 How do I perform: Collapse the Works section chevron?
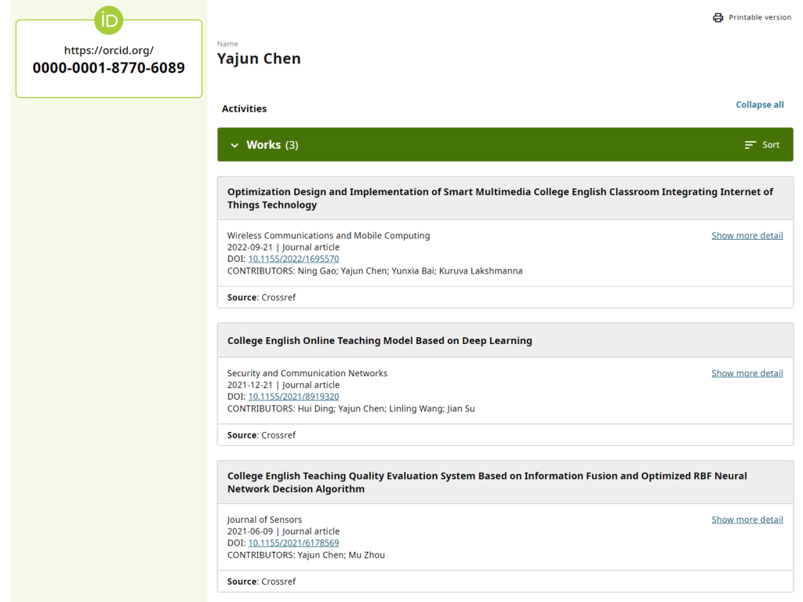[234, 145]
